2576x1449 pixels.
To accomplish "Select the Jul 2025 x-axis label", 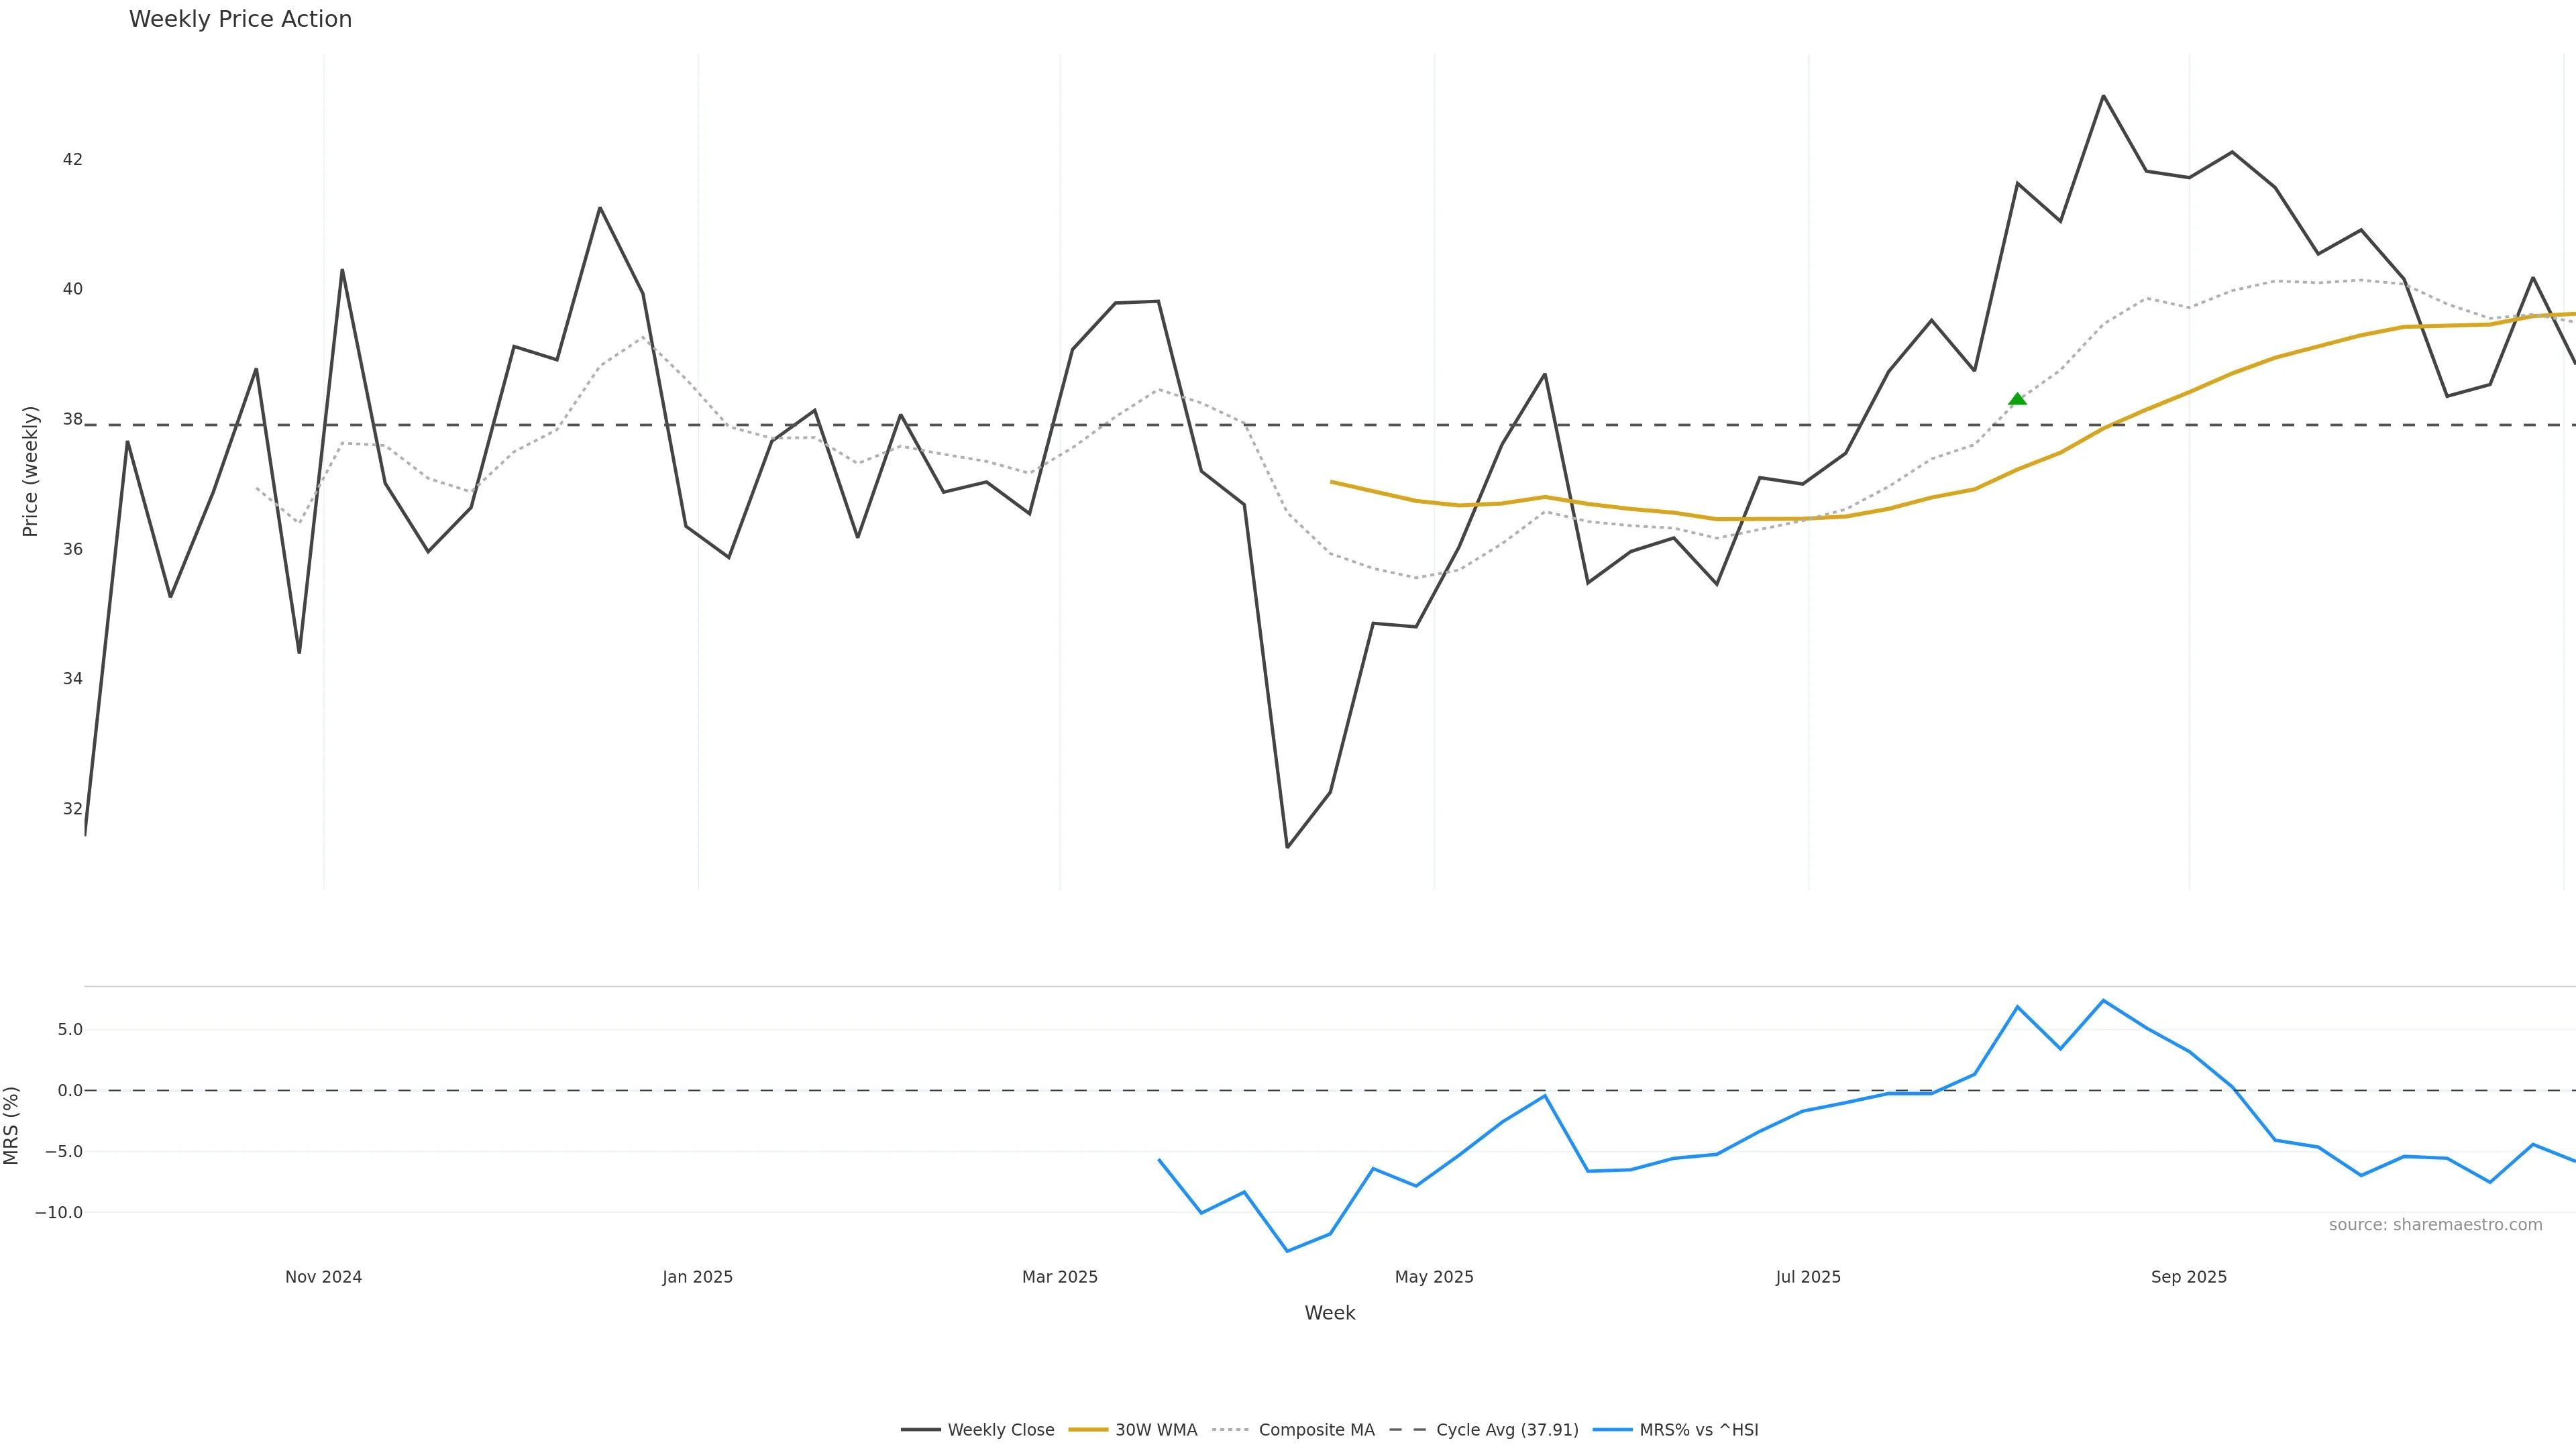I will pyautogui.click(x=1808, y=1277).
